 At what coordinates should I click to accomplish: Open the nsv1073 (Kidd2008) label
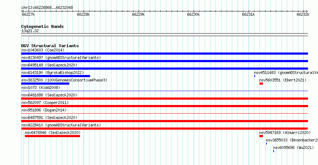[41, 87]
